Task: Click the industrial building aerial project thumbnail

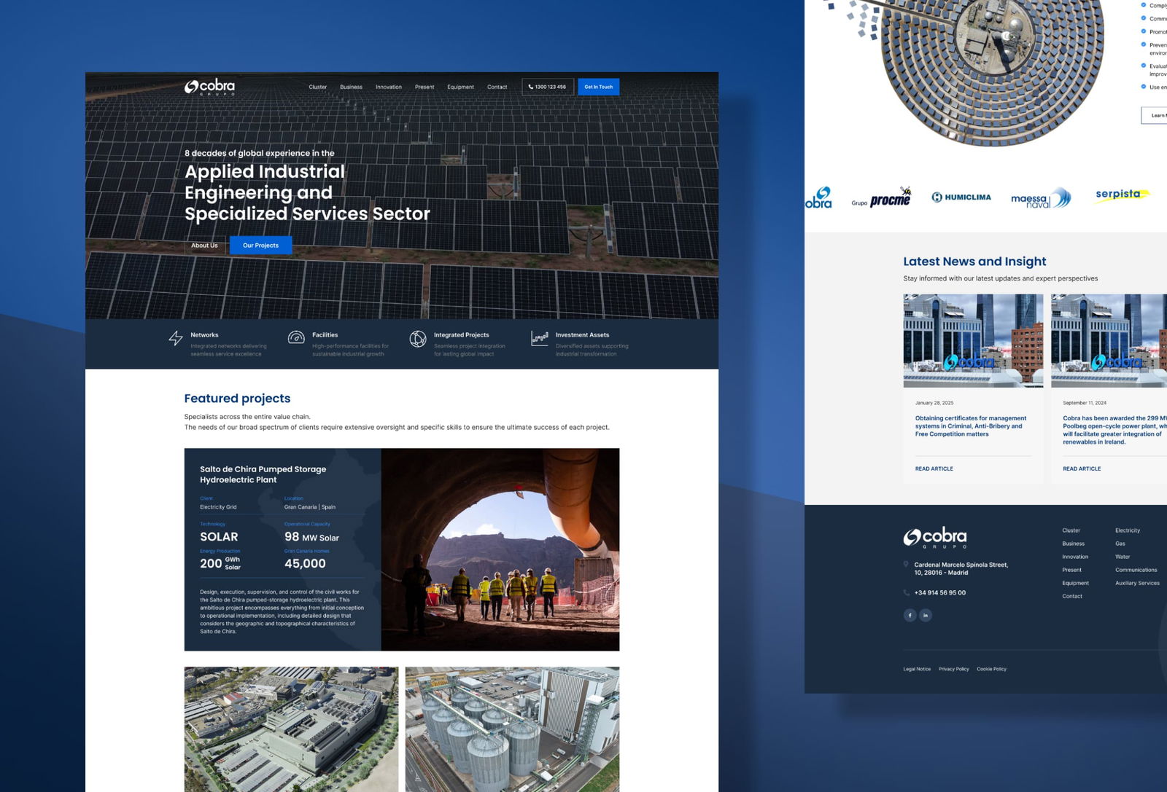Action: tap(292, 729)
